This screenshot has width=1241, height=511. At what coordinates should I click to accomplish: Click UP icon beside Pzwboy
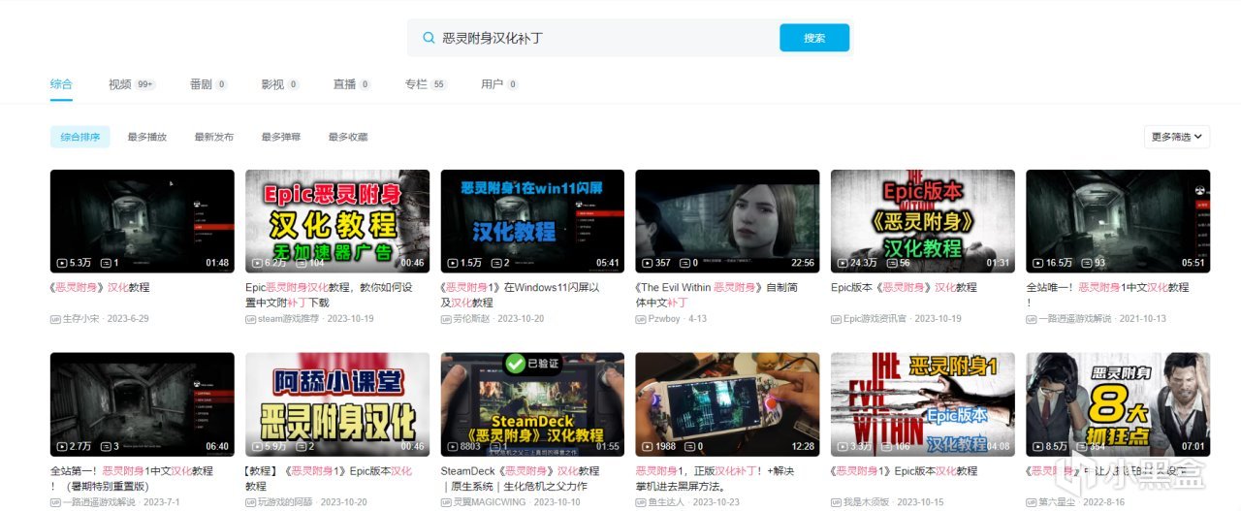click(x=642, y=318)
